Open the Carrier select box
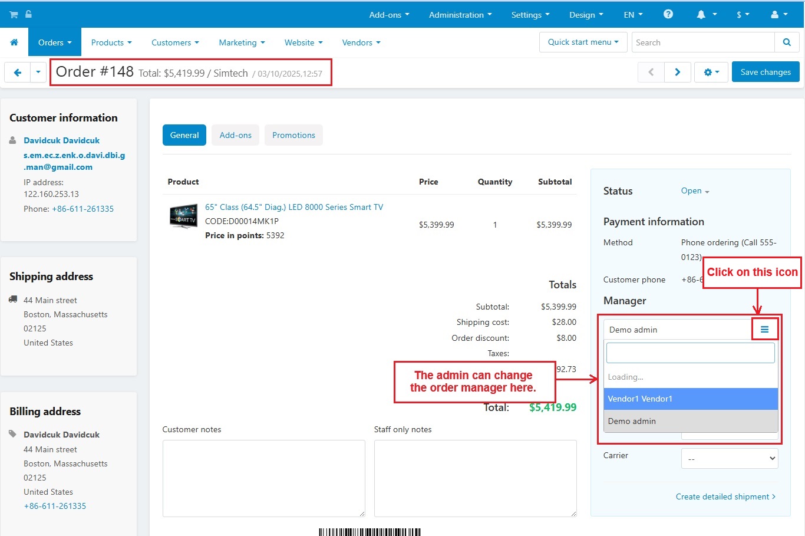 [x=729, y=459]
